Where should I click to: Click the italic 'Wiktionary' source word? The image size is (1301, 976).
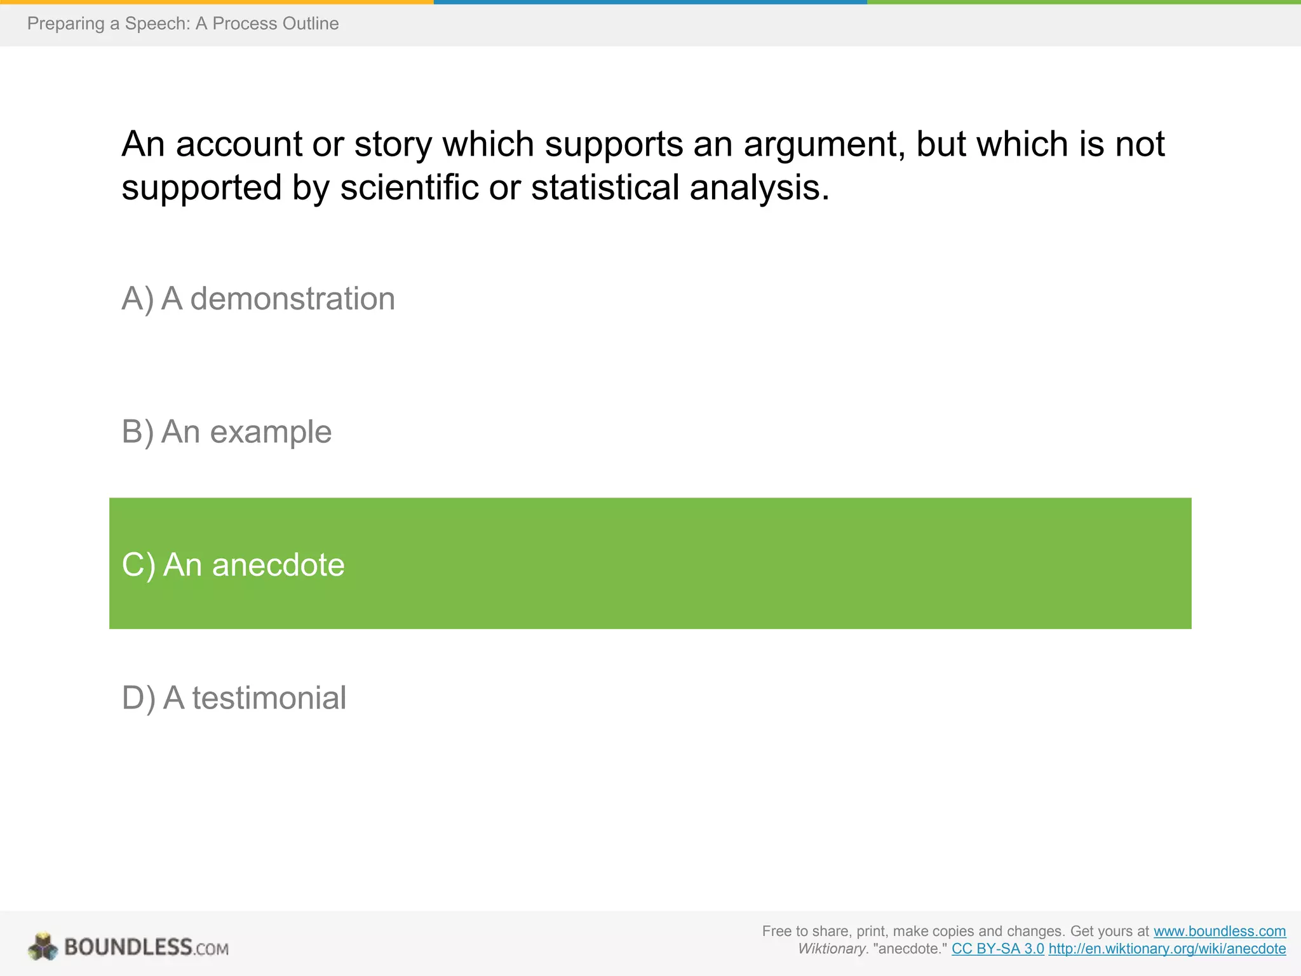tap(831, 949)
